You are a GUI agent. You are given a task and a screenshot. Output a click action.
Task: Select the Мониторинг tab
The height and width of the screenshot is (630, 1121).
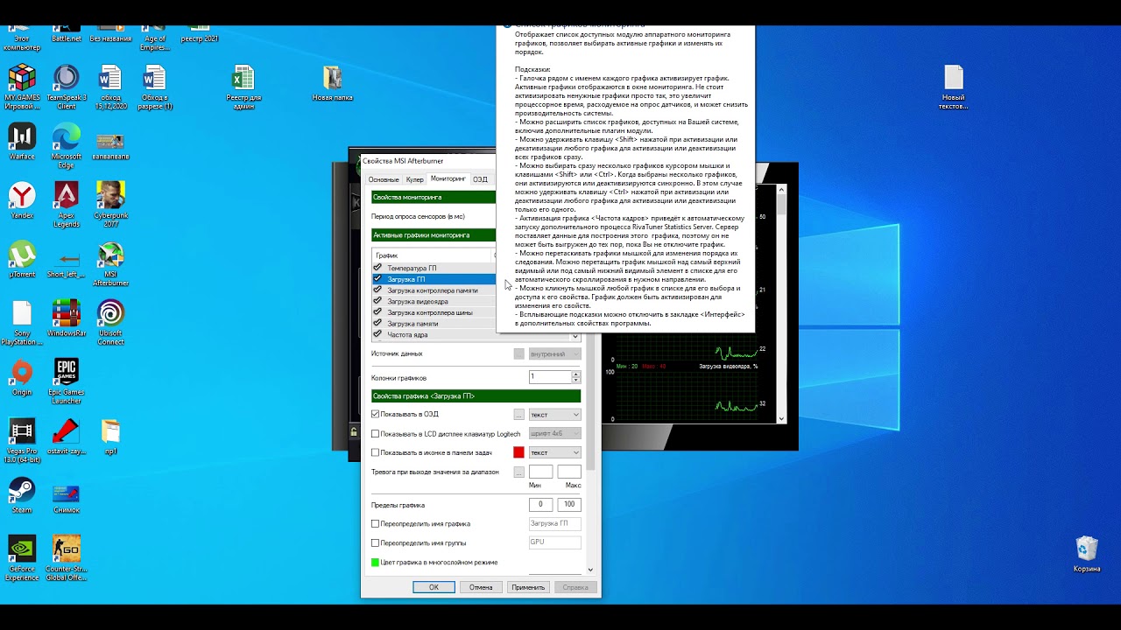pyautogui.click(x=448, y=178)
